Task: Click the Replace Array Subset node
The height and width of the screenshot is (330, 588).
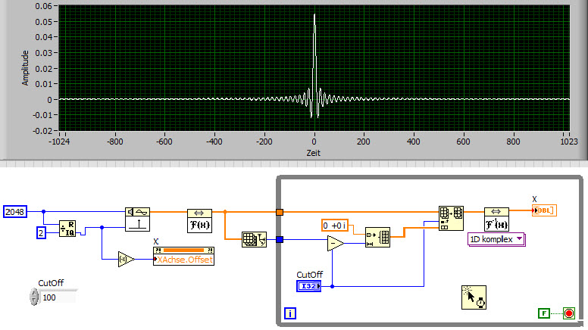Action: (x=451, y=219)
